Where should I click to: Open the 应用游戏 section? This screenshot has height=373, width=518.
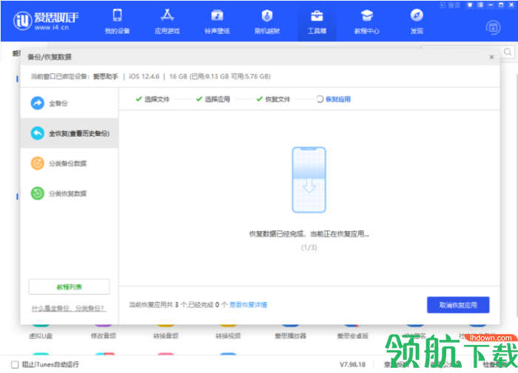(x=167, y=21)
